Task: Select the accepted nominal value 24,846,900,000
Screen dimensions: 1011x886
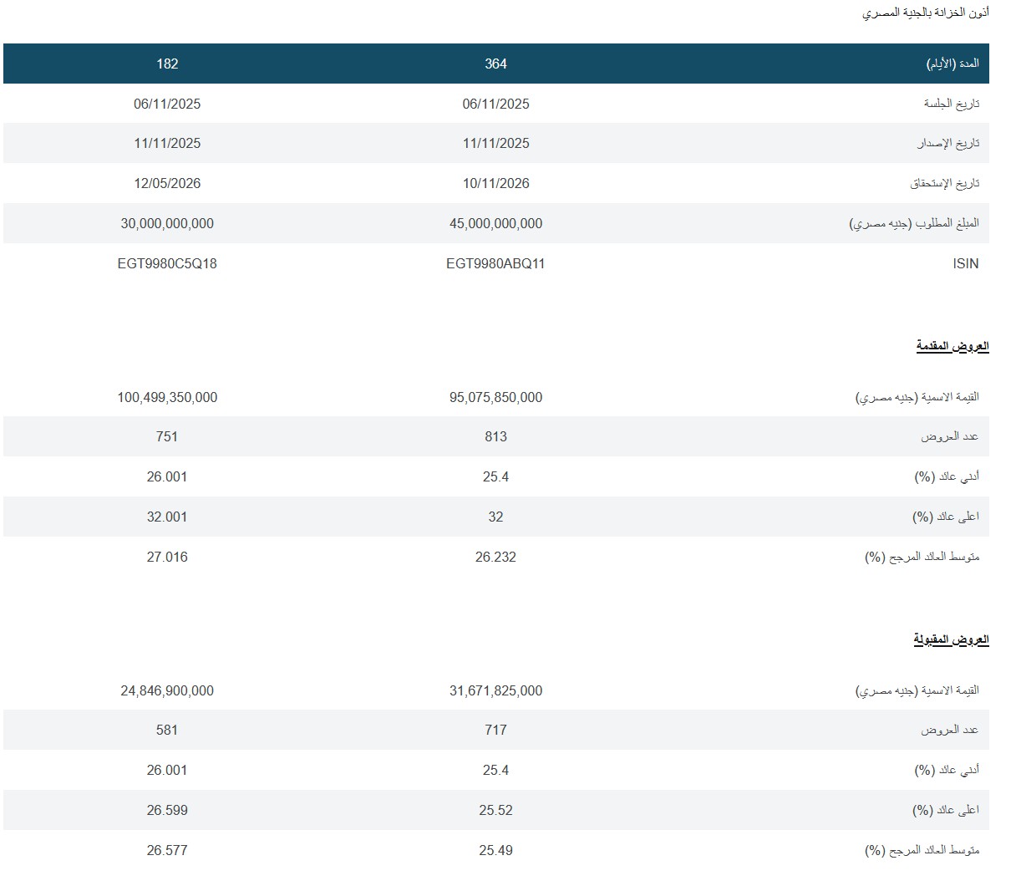Action: click(167, 690)
